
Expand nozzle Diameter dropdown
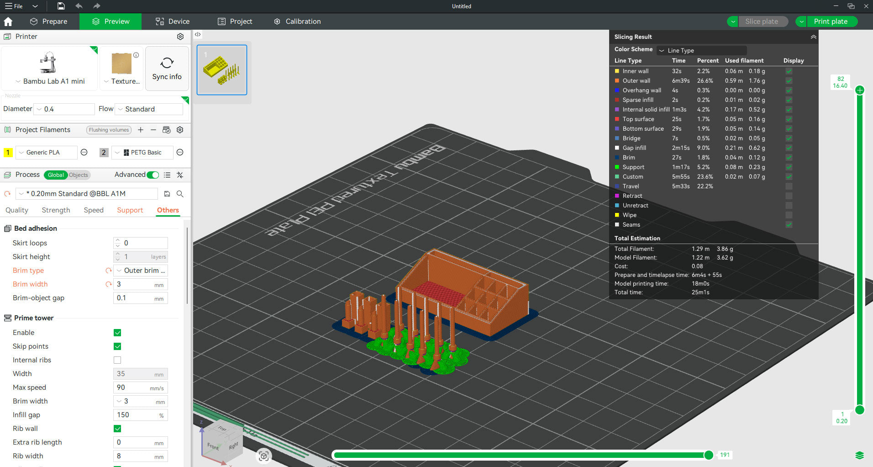point(65,109)
